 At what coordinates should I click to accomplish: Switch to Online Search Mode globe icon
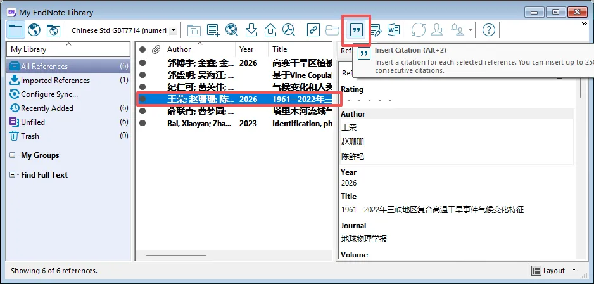pos(34,30)
